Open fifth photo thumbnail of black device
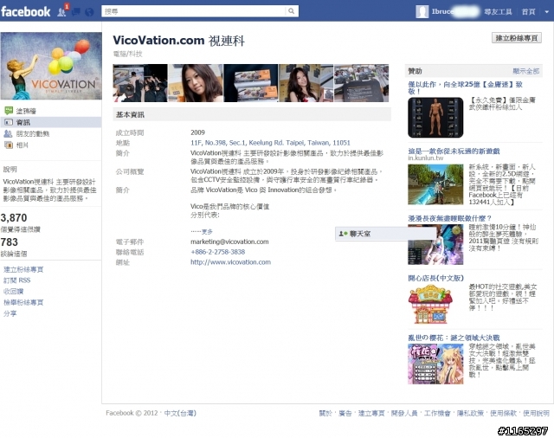This screenshot has height=438, width=554. [x=362, y=83]
